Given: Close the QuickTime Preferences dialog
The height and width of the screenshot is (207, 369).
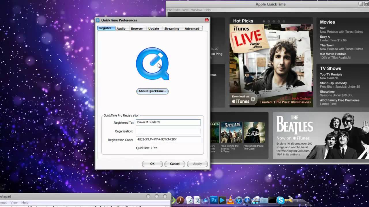Looking at the screenshot, I should click(x=207, y=20).
